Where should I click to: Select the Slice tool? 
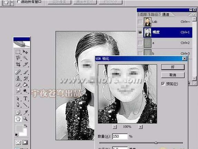tap(25, 64)
